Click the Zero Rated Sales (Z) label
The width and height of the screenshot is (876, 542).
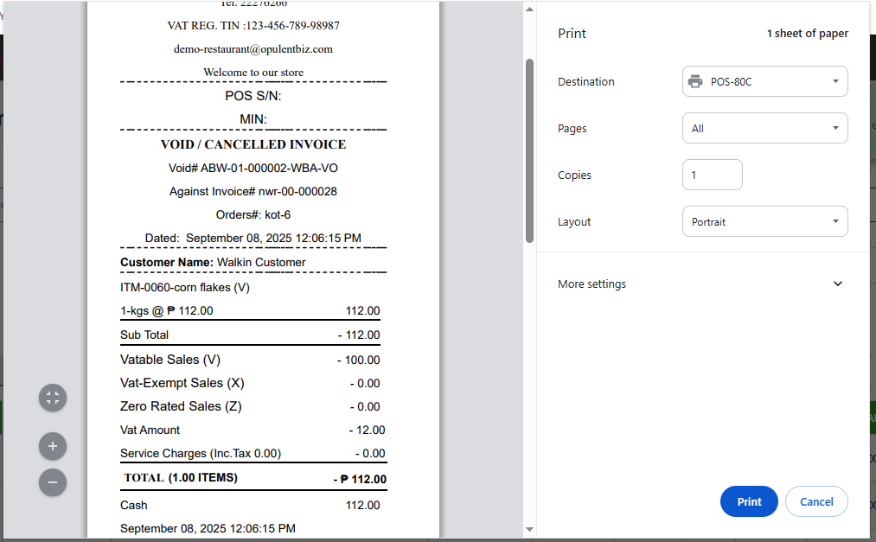(181, 407)
